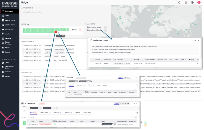Close the world map panel
The image size is (204, 130).
point(199,7)
